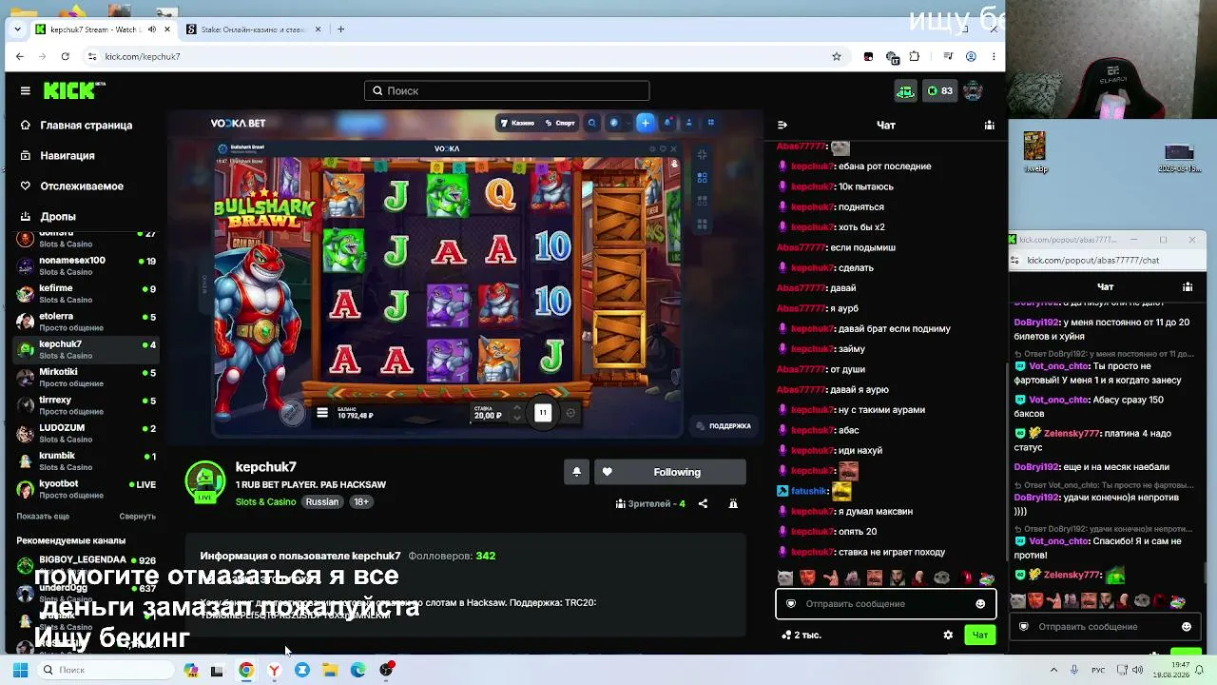Click the KICK logo
1217x685 pixels.
tap(72, 90)
